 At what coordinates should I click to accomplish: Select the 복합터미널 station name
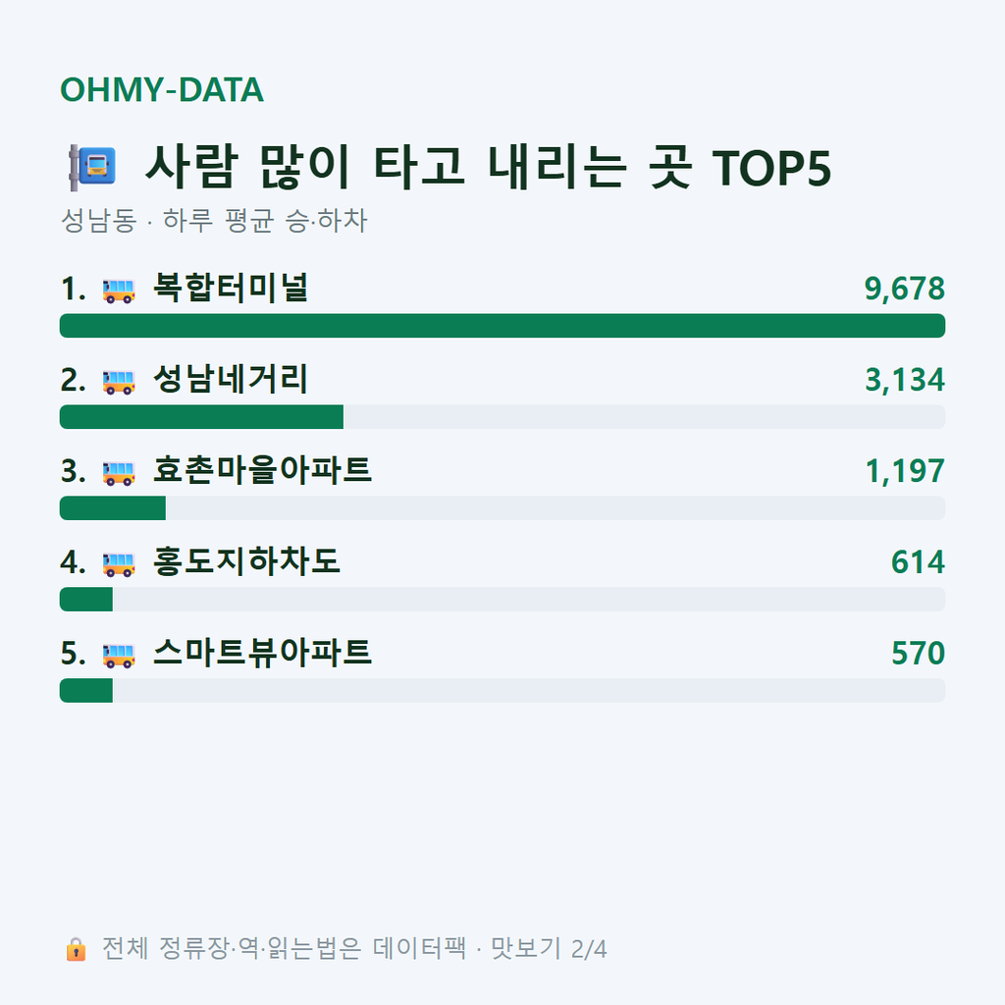pos(231,288)
